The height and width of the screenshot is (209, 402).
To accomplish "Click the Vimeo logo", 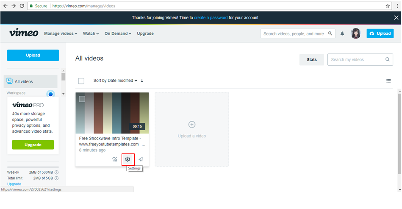I will click(x=24, y=33).
